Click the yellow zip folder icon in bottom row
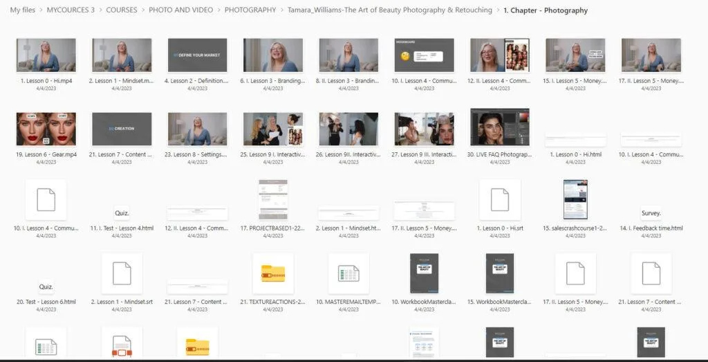Image resolution: width=708 pixels, height=362 pixels. pyautogui.click(x=197, y=345)
